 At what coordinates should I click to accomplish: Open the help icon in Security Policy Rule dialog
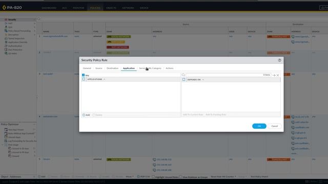[279, 60]
